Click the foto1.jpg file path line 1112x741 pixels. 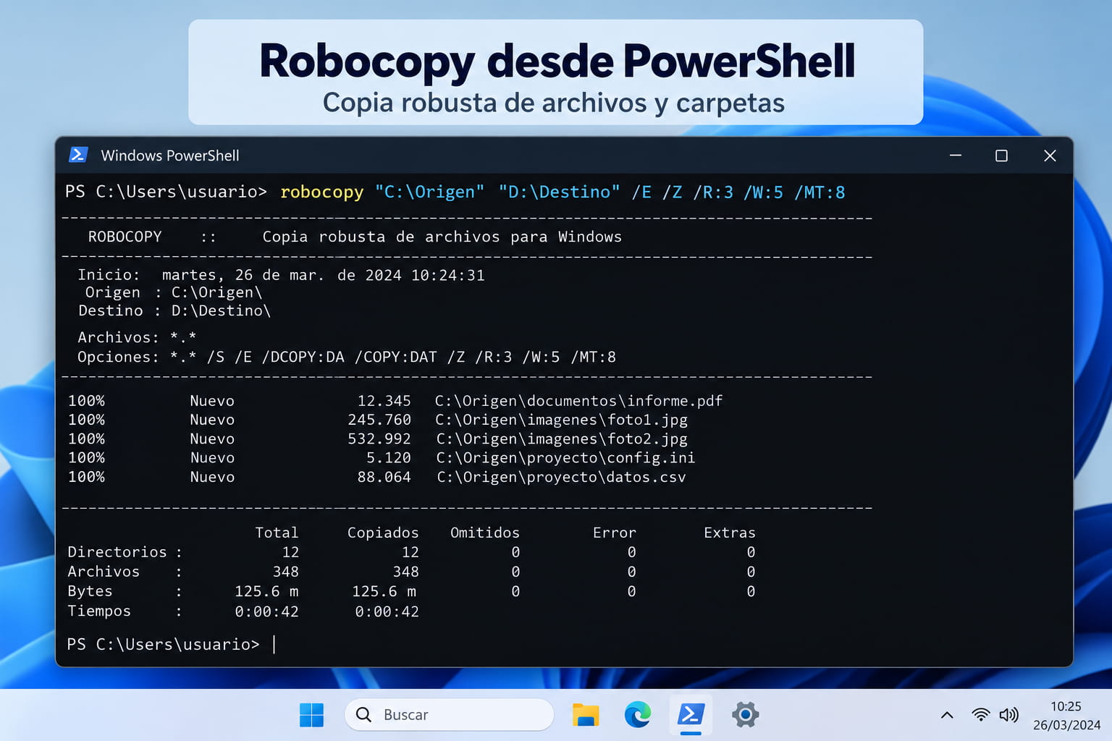(x=561, y=420)
